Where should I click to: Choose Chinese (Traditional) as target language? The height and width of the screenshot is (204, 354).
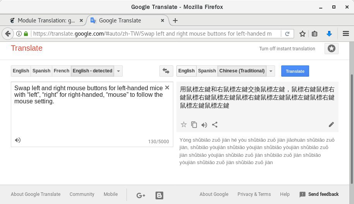coord(242,71)
